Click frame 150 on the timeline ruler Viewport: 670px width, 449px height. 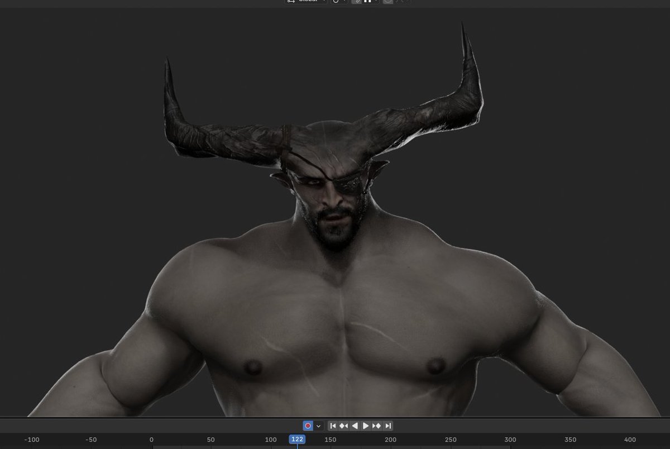(331, 440)
